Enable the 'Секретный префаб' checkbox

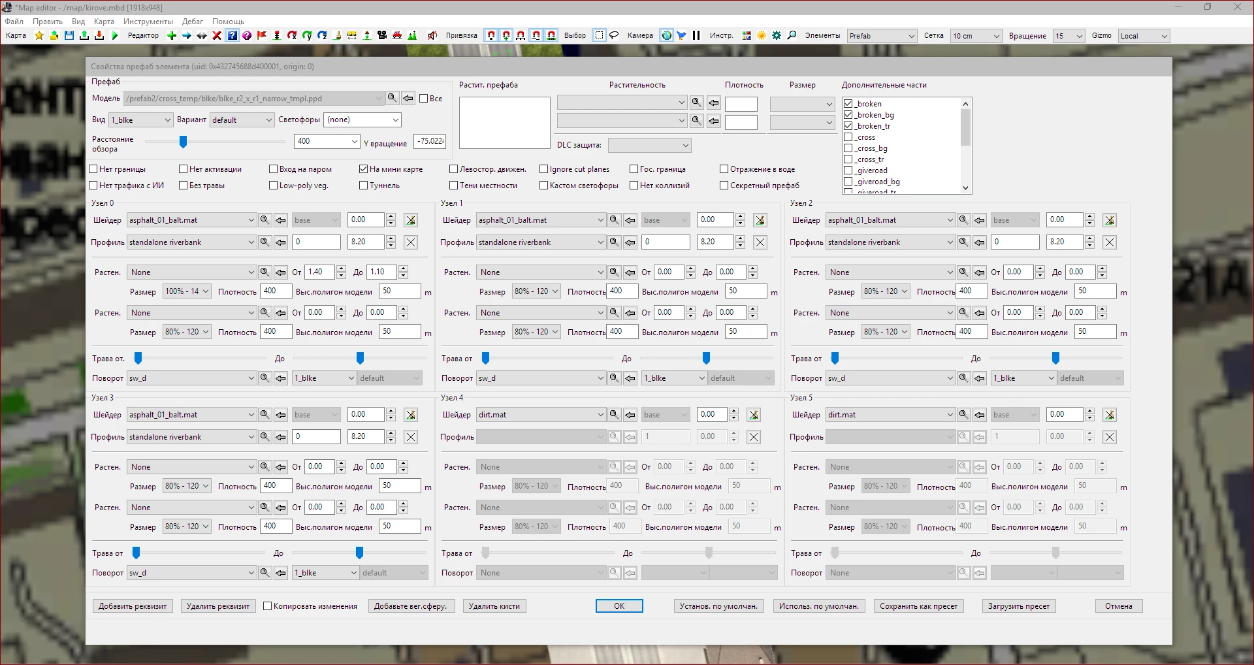[724, 186]
